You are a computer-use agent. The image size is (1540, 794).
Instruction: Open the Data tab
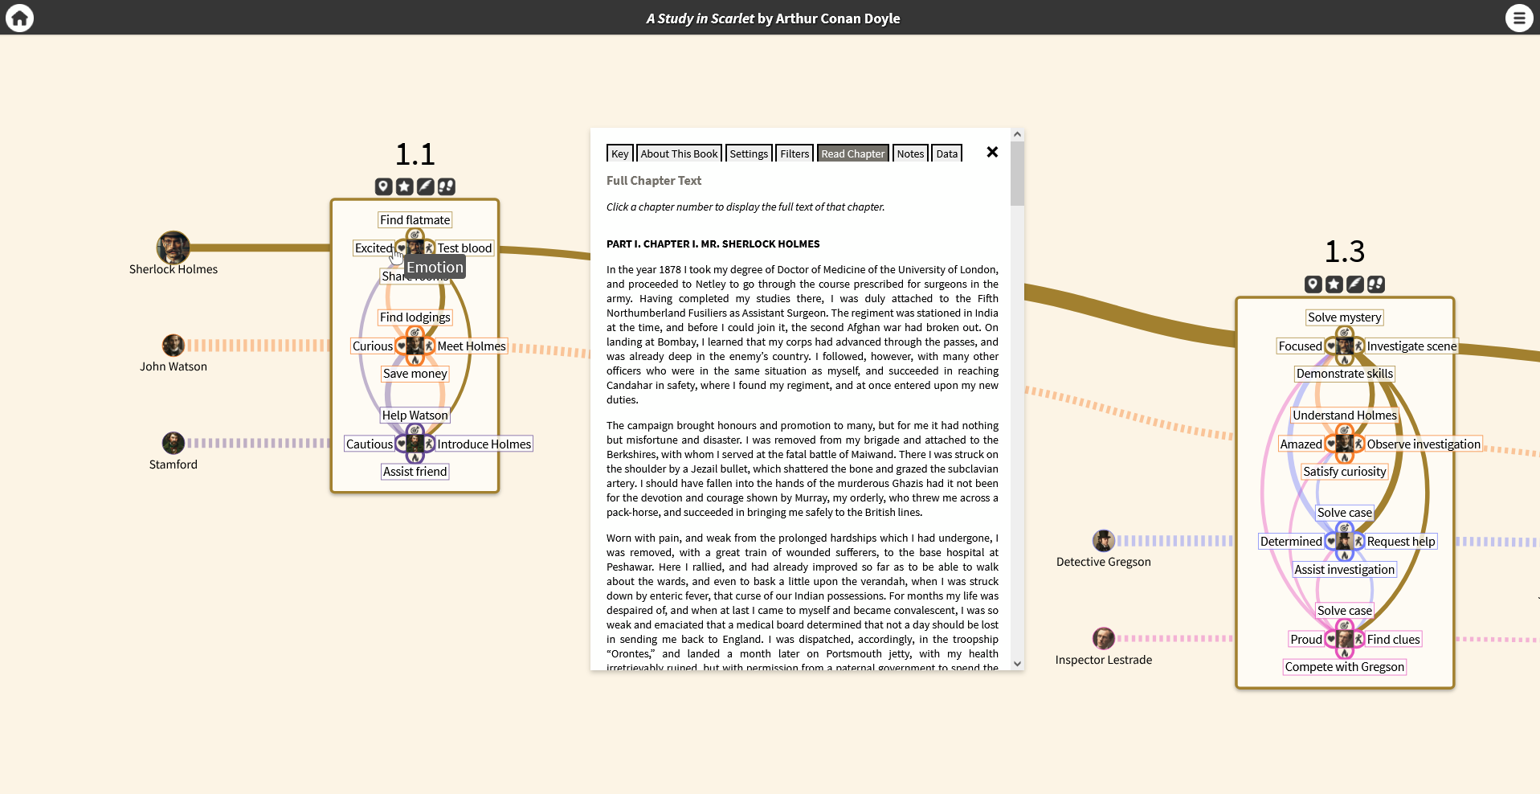(x=946, y=153)
